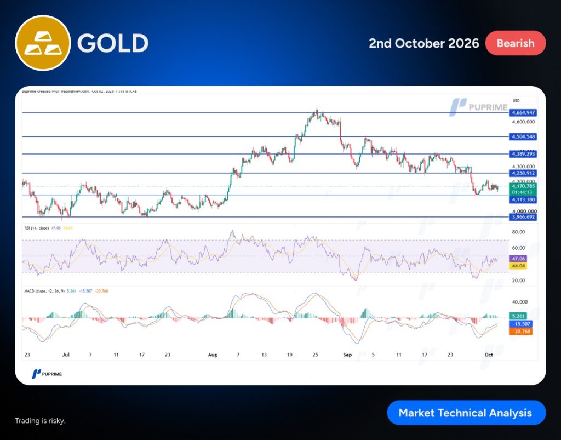The height and width of the screenshot is (440, 561).
Task: Click the 'Trading is risky.' disclaimer
Action: pos(40,421)
